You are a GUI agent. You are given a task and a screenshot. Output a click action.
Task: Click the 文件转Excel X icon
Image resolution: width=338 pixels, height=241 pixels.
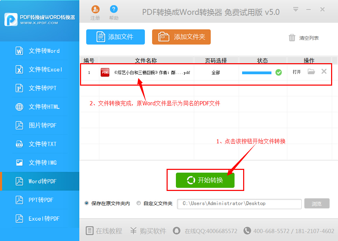click(19, 69)
